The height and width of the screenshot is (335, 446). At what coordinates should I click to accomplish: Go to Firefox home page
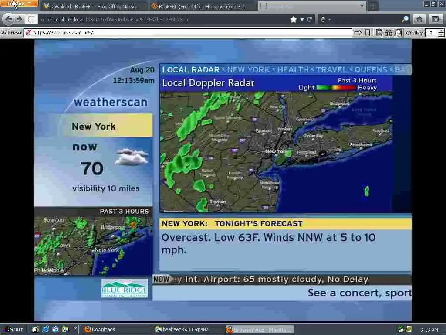click(419, 19)
